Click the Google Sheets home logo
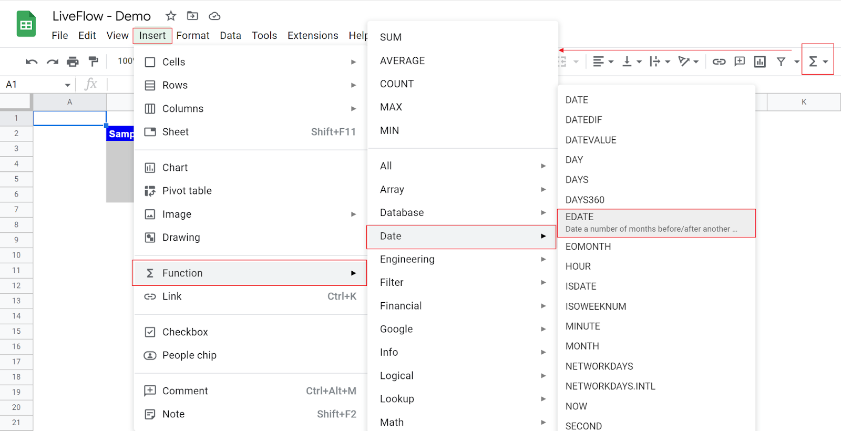The height and width of the screenshot is (431, 841). click(x=26, y=24)
